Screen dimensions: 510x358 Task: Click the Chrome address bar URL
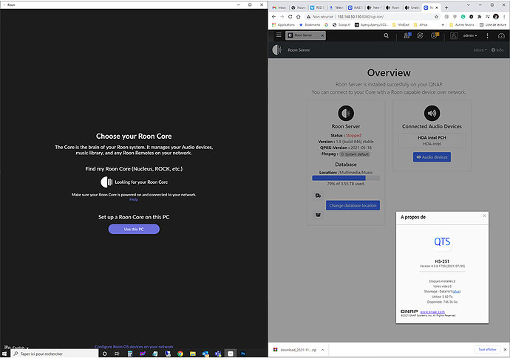pyautogui.click(x=361, y=16)
